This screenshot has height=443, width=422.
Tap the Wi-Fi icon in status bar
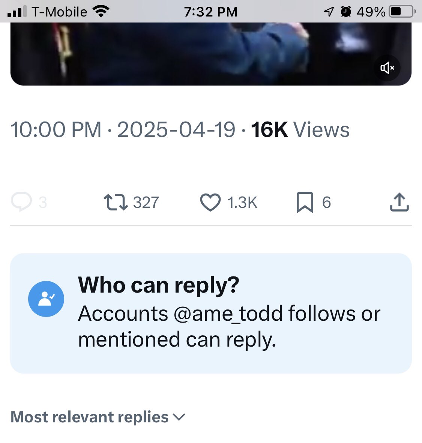coord(101,12)
